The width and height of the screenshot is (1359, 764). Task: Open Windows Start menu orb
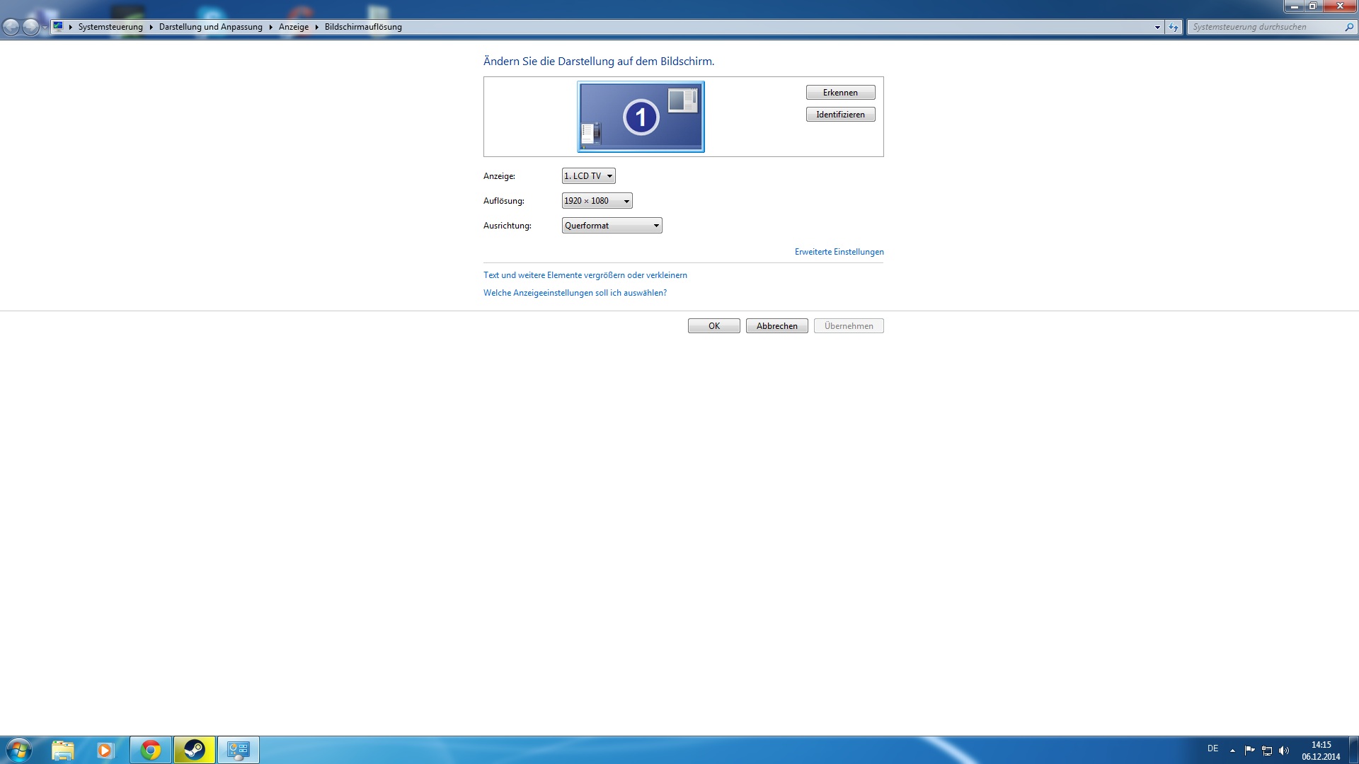(x=19, y=750)
